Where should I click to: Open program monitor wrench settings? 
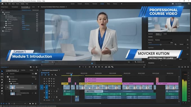click(x=135, y=62)
